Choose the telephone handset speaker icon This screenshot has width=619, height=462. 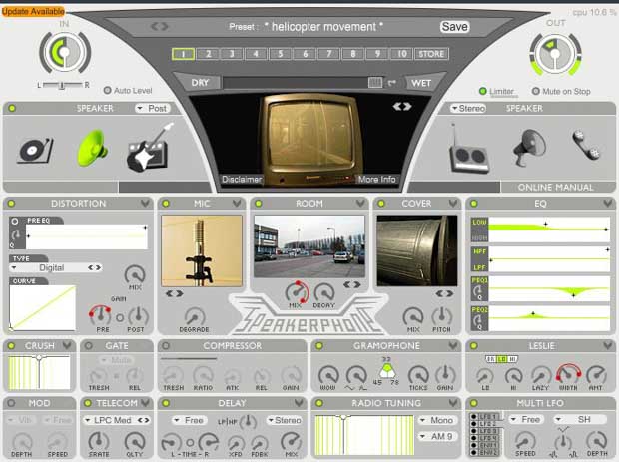(x=584, y=148)
